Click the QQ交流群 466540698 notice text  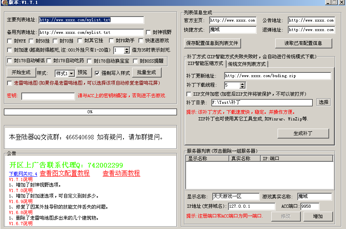pyautogui.click(x=86, y=137)
